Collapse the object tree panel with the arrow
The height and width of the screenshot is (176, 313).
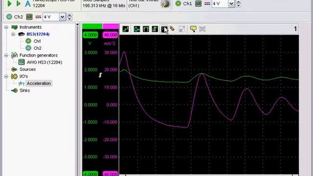pos(77,24)
